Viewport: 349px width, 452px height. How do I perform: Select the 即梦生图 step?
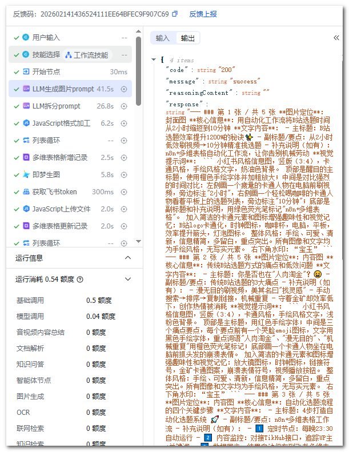(x=70, y=175)
